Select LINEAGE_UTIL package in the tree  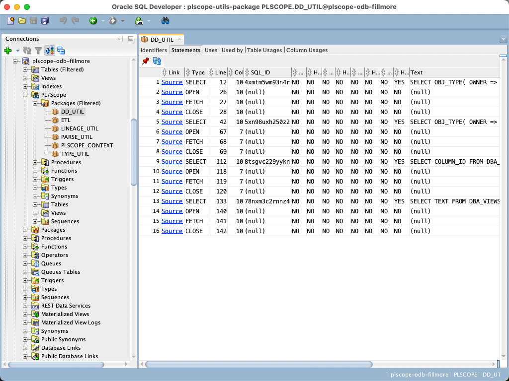click(x=80, y=128)
